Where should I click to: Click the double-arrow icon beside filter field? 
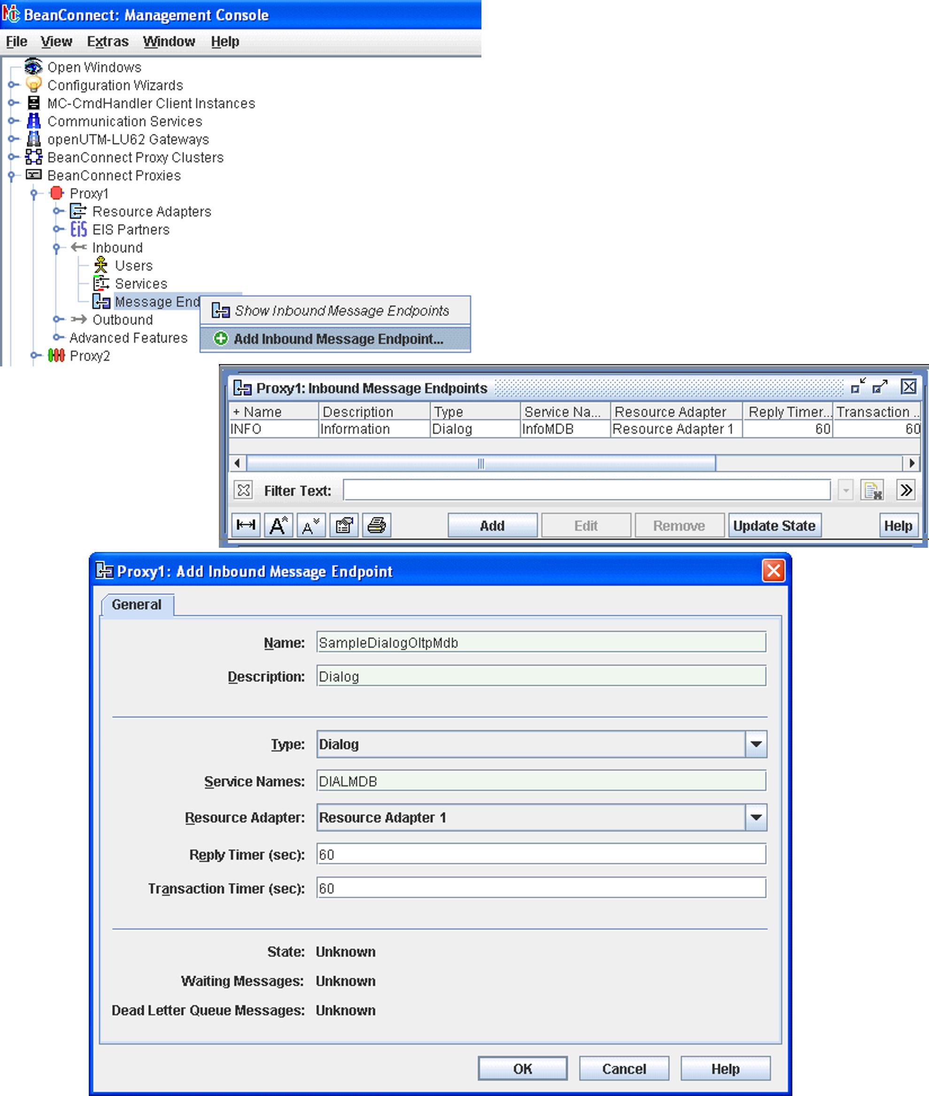pyautogui.click(x=906, y=490)
